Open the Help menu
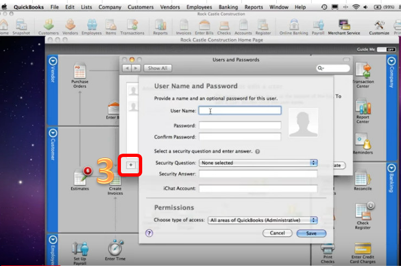The image size is (401, 266). 300,7
